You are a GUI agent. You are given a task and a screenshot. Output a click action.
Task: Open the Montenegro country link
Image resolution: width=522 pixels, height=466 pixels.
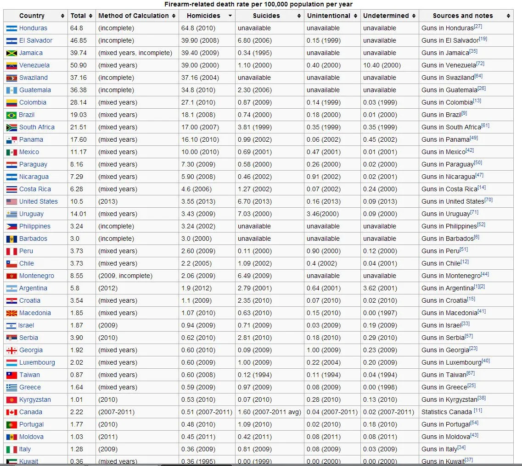pos(36,276)
